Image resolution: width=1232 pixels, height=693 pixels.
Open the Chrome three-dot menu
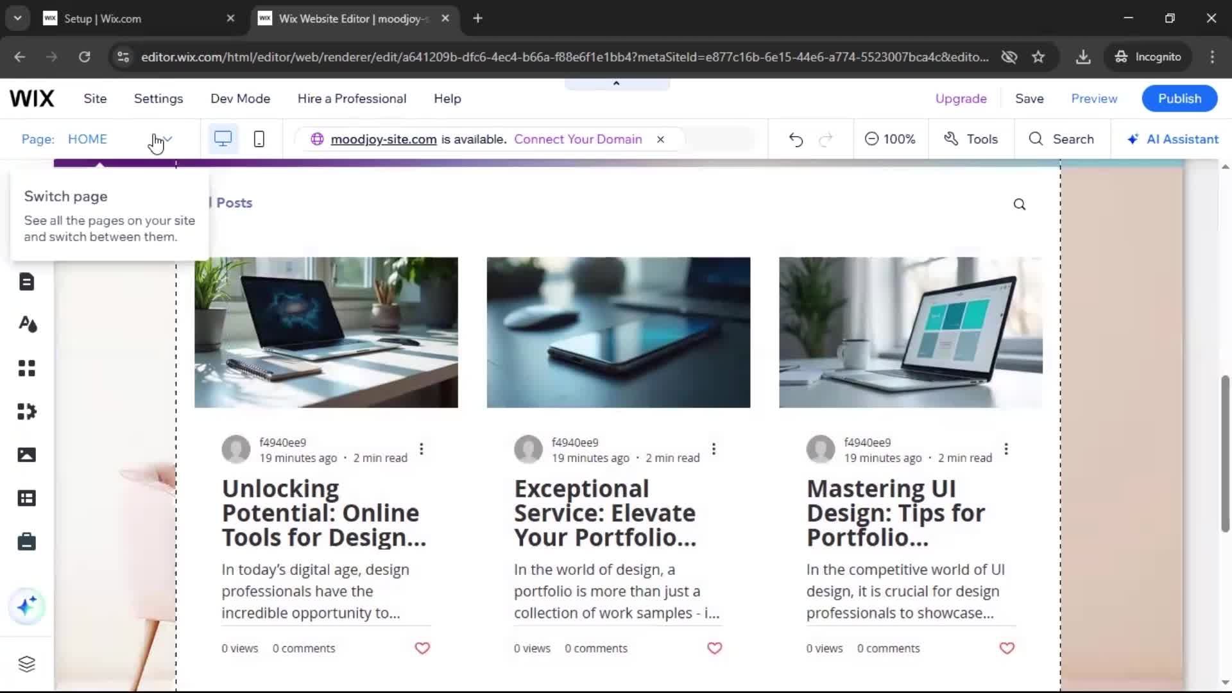pyautogui.click(x=1212, y=56)
